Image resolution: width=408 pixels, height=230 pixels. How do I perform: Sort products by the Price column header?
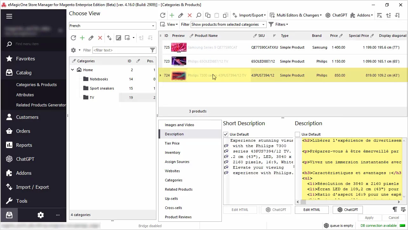coord(334,36)
